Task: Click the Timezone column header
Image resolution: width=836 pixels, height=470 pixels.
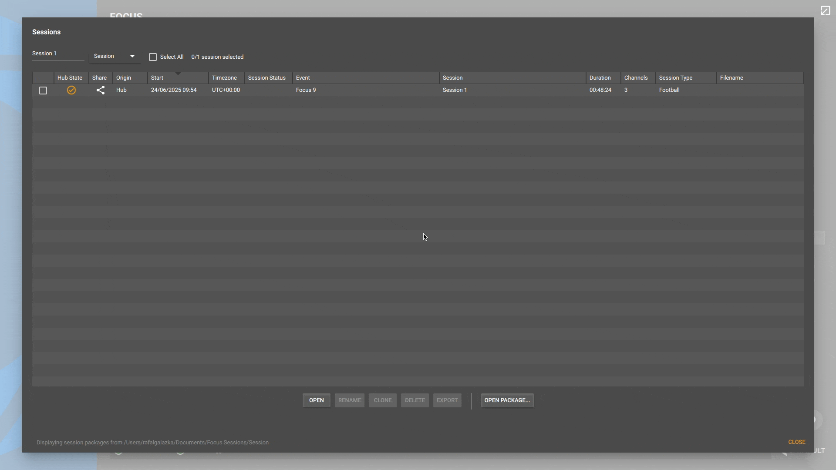Action: point(226,78)
